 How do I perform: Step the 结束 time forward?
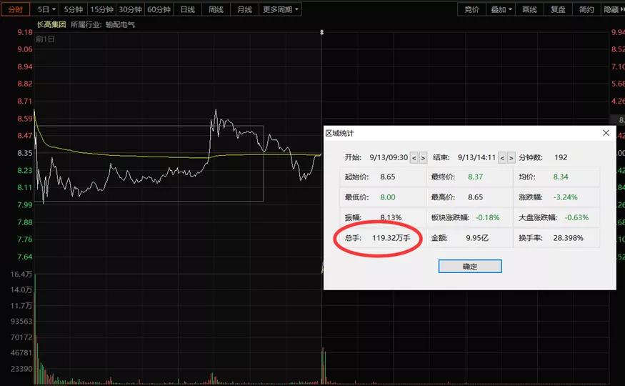coord(511,158)
